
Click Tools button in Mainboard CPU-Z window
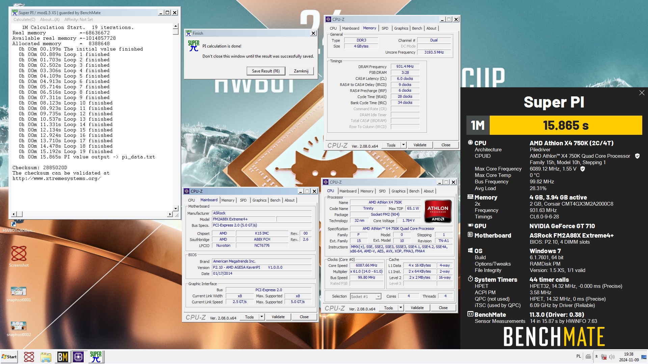click(249, 317)
